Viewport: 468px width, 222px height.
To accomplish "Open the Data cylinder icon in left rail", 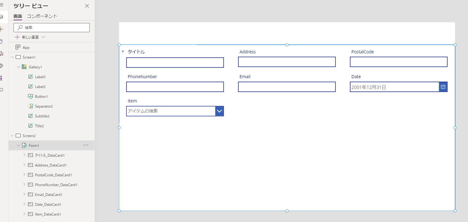I will [2, 41].
